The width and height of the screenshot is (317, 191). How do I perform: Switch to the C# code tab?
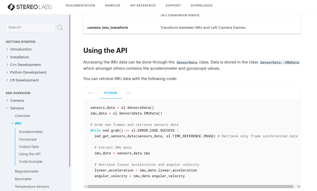pos(129,93)
